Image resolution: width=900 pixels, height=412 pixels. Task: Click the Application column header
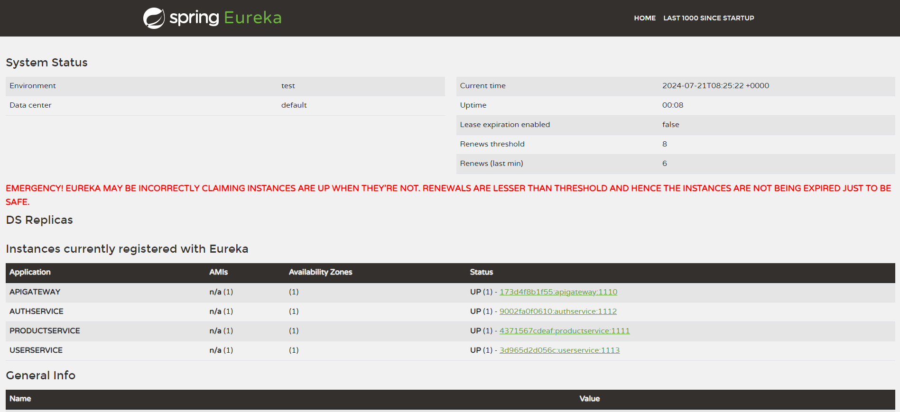coord(30,272)
